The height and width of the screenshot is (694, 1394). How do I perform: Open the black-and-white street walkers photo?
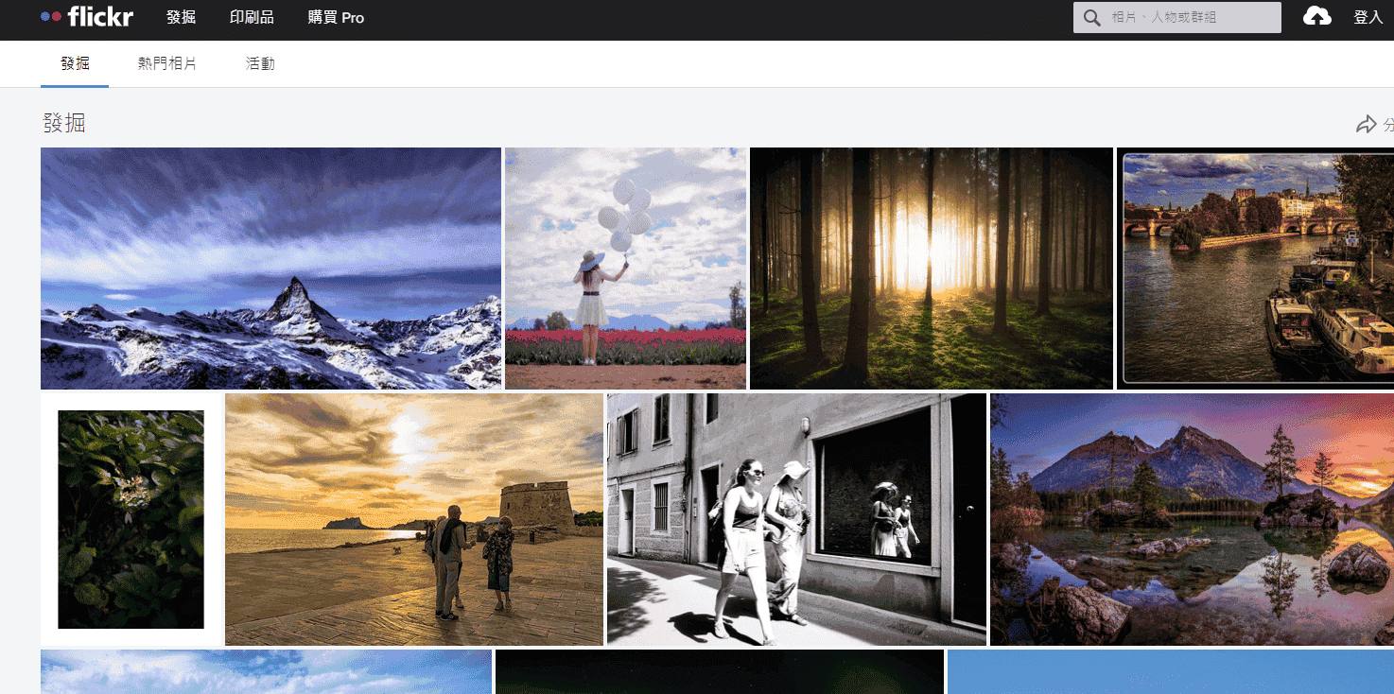point(796,519)
